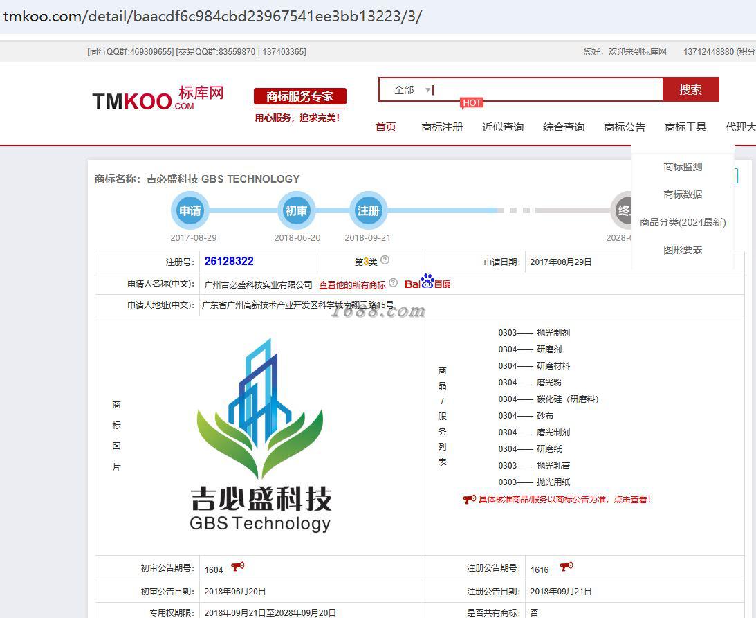Click goods row 0303 抛光用纸

pyautogui.click(x=534, y=482)
